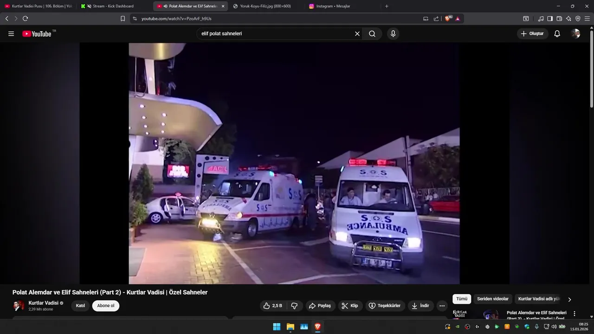The height and width of the screenshot is (334, 594).
Task: Run search with magnifier button
Action: pyautogui.click(x=372, y=34)
